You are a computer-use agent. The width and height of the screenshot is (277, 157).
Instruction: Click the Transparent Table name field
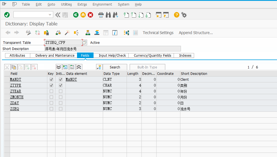(x=63, y=42)
